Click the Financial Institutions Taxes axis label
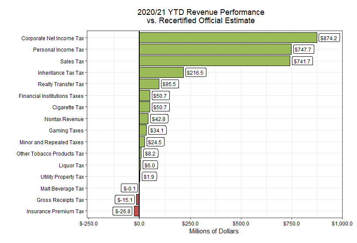The width and height of the screenshot is (357, 243). pyautogui.click(x=51, y=96)
